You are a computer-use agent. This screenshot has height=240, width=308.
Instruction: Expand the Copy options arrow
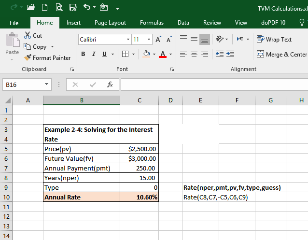(52, 46)
